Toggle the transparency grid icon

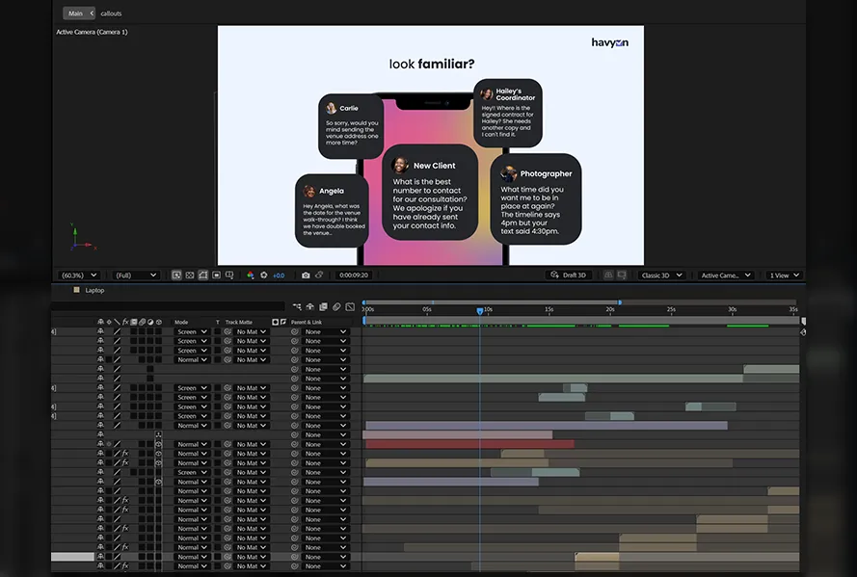190,275
